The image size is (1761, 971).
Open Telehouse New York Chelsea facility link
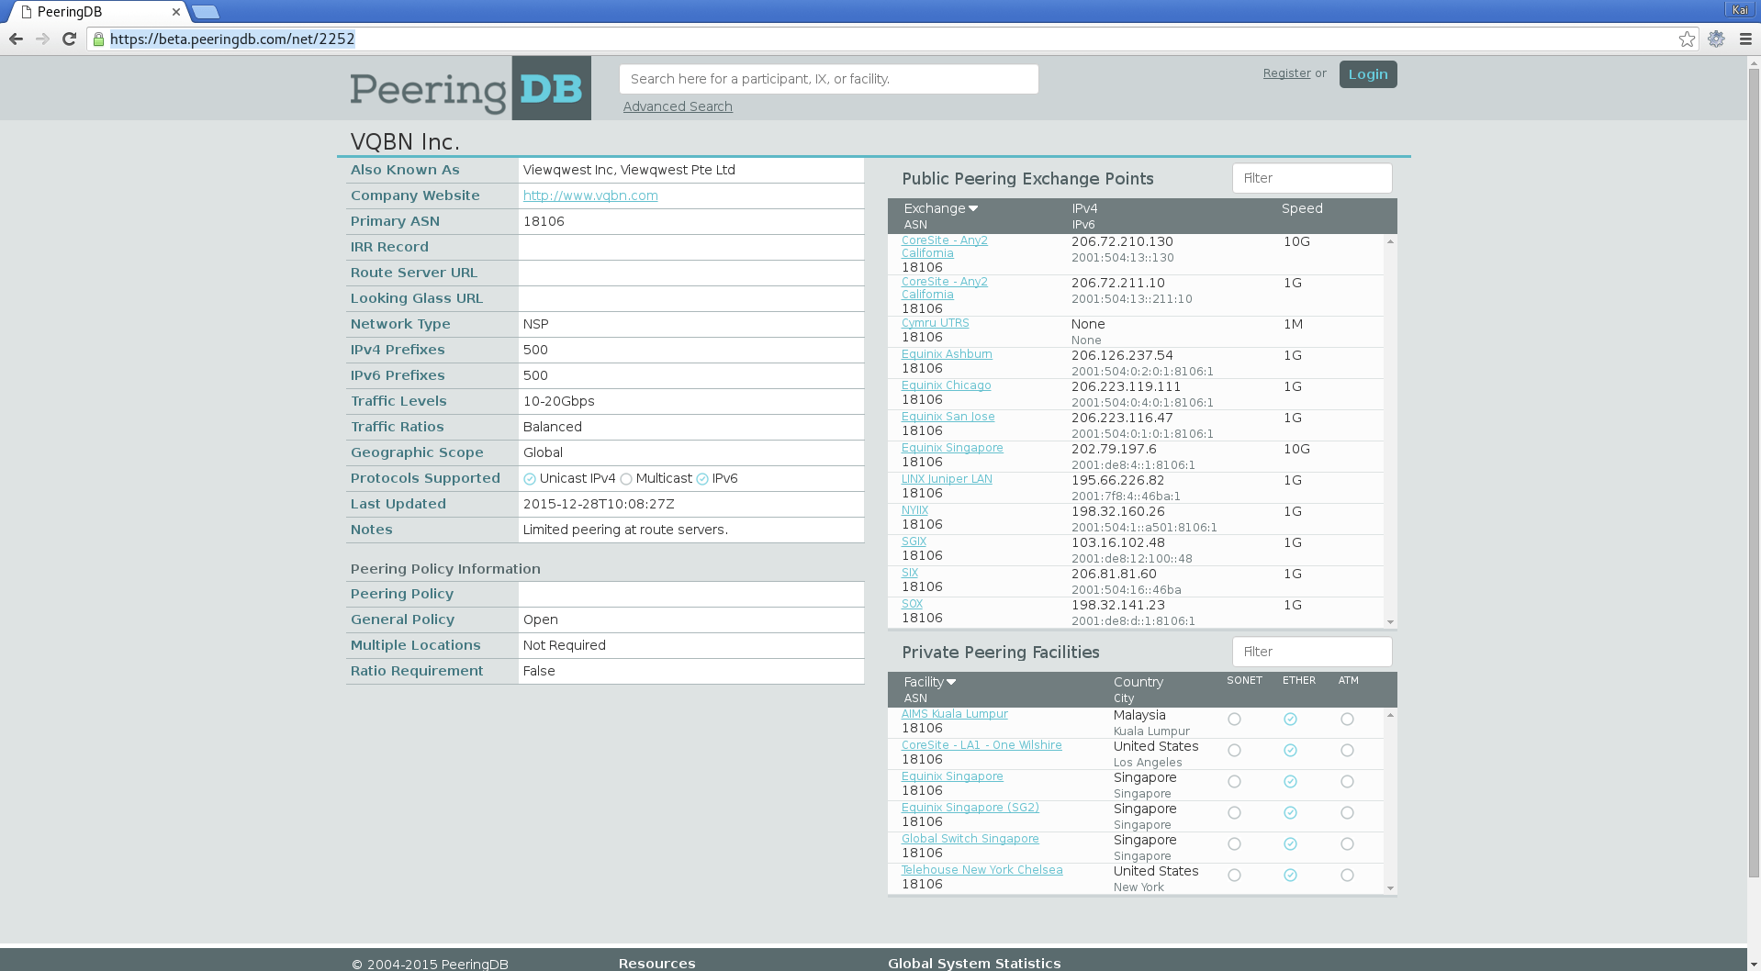point(981,870)
